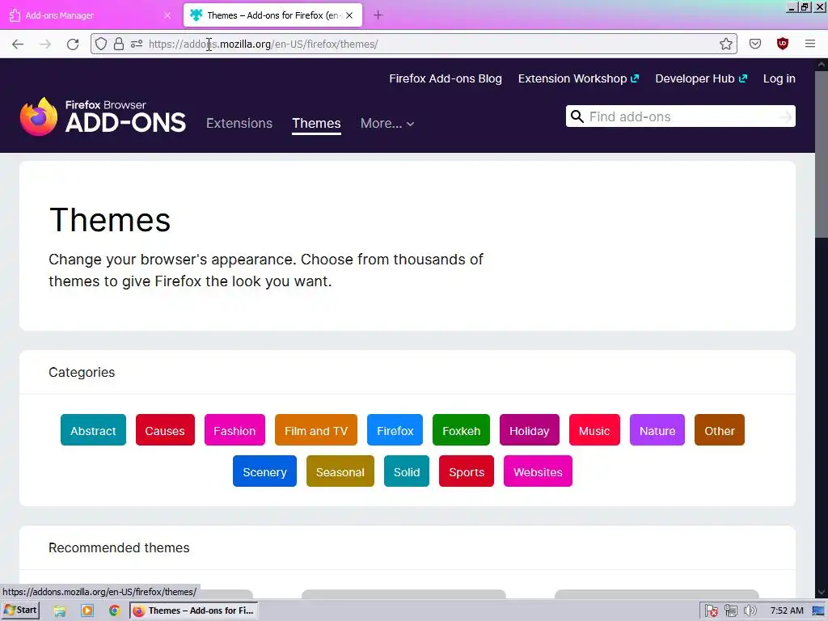The width and height of the screenshot is (828, 621).
Task: Click the volume tray icon
Action: [750, 611]
